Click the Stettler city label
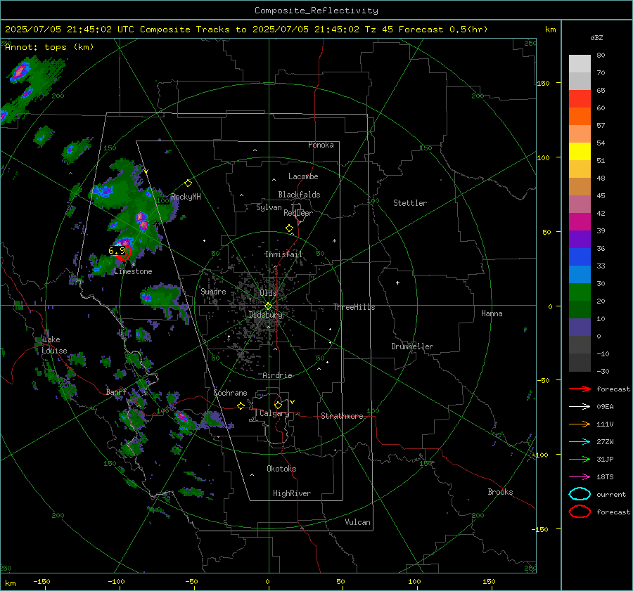Viewport: 633px width, 591px height. tap(410, 203)
